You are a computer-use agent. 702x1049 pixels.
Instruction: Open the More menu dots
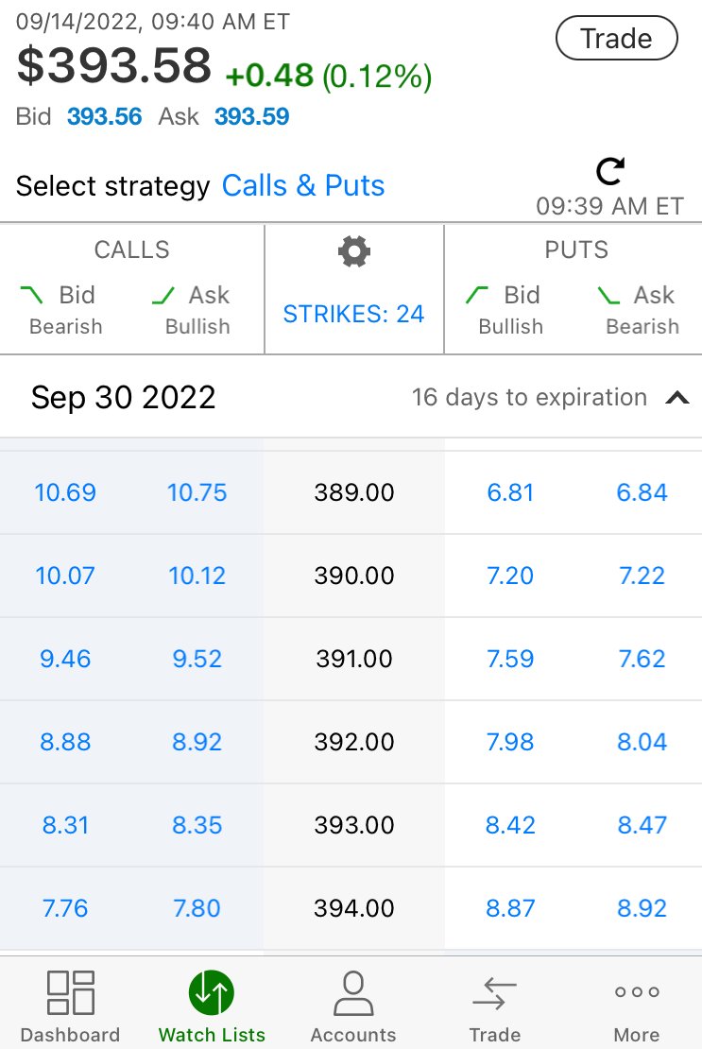click(637, 991)
